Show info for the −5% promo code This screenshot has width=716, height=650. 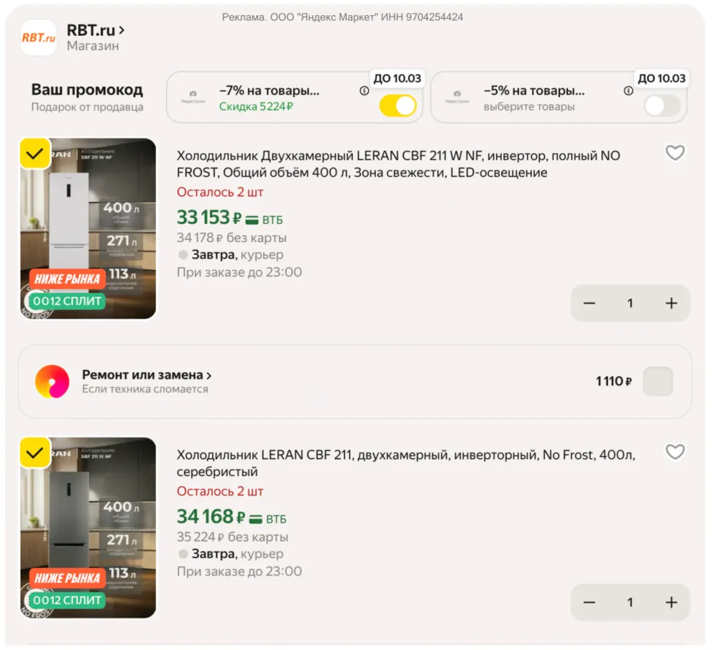tap(629, 91)
